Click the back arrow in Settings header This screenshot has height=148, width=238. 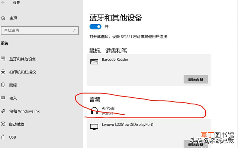(x=3, y=3)
